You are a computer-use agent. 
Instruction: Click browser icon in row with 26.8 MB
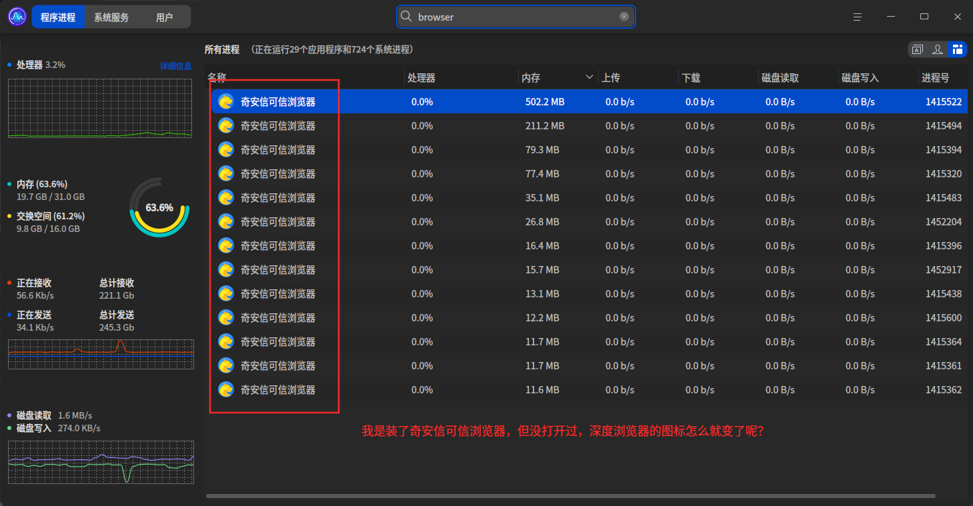point(226,221)
